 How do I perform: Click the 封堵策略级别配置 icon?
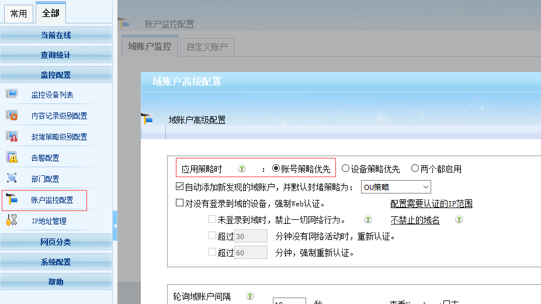12,137
